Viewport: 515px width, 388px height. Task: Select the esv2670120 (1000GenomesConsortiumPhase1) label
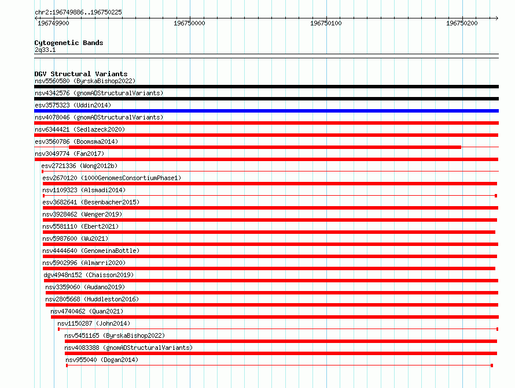coord(112,178)
